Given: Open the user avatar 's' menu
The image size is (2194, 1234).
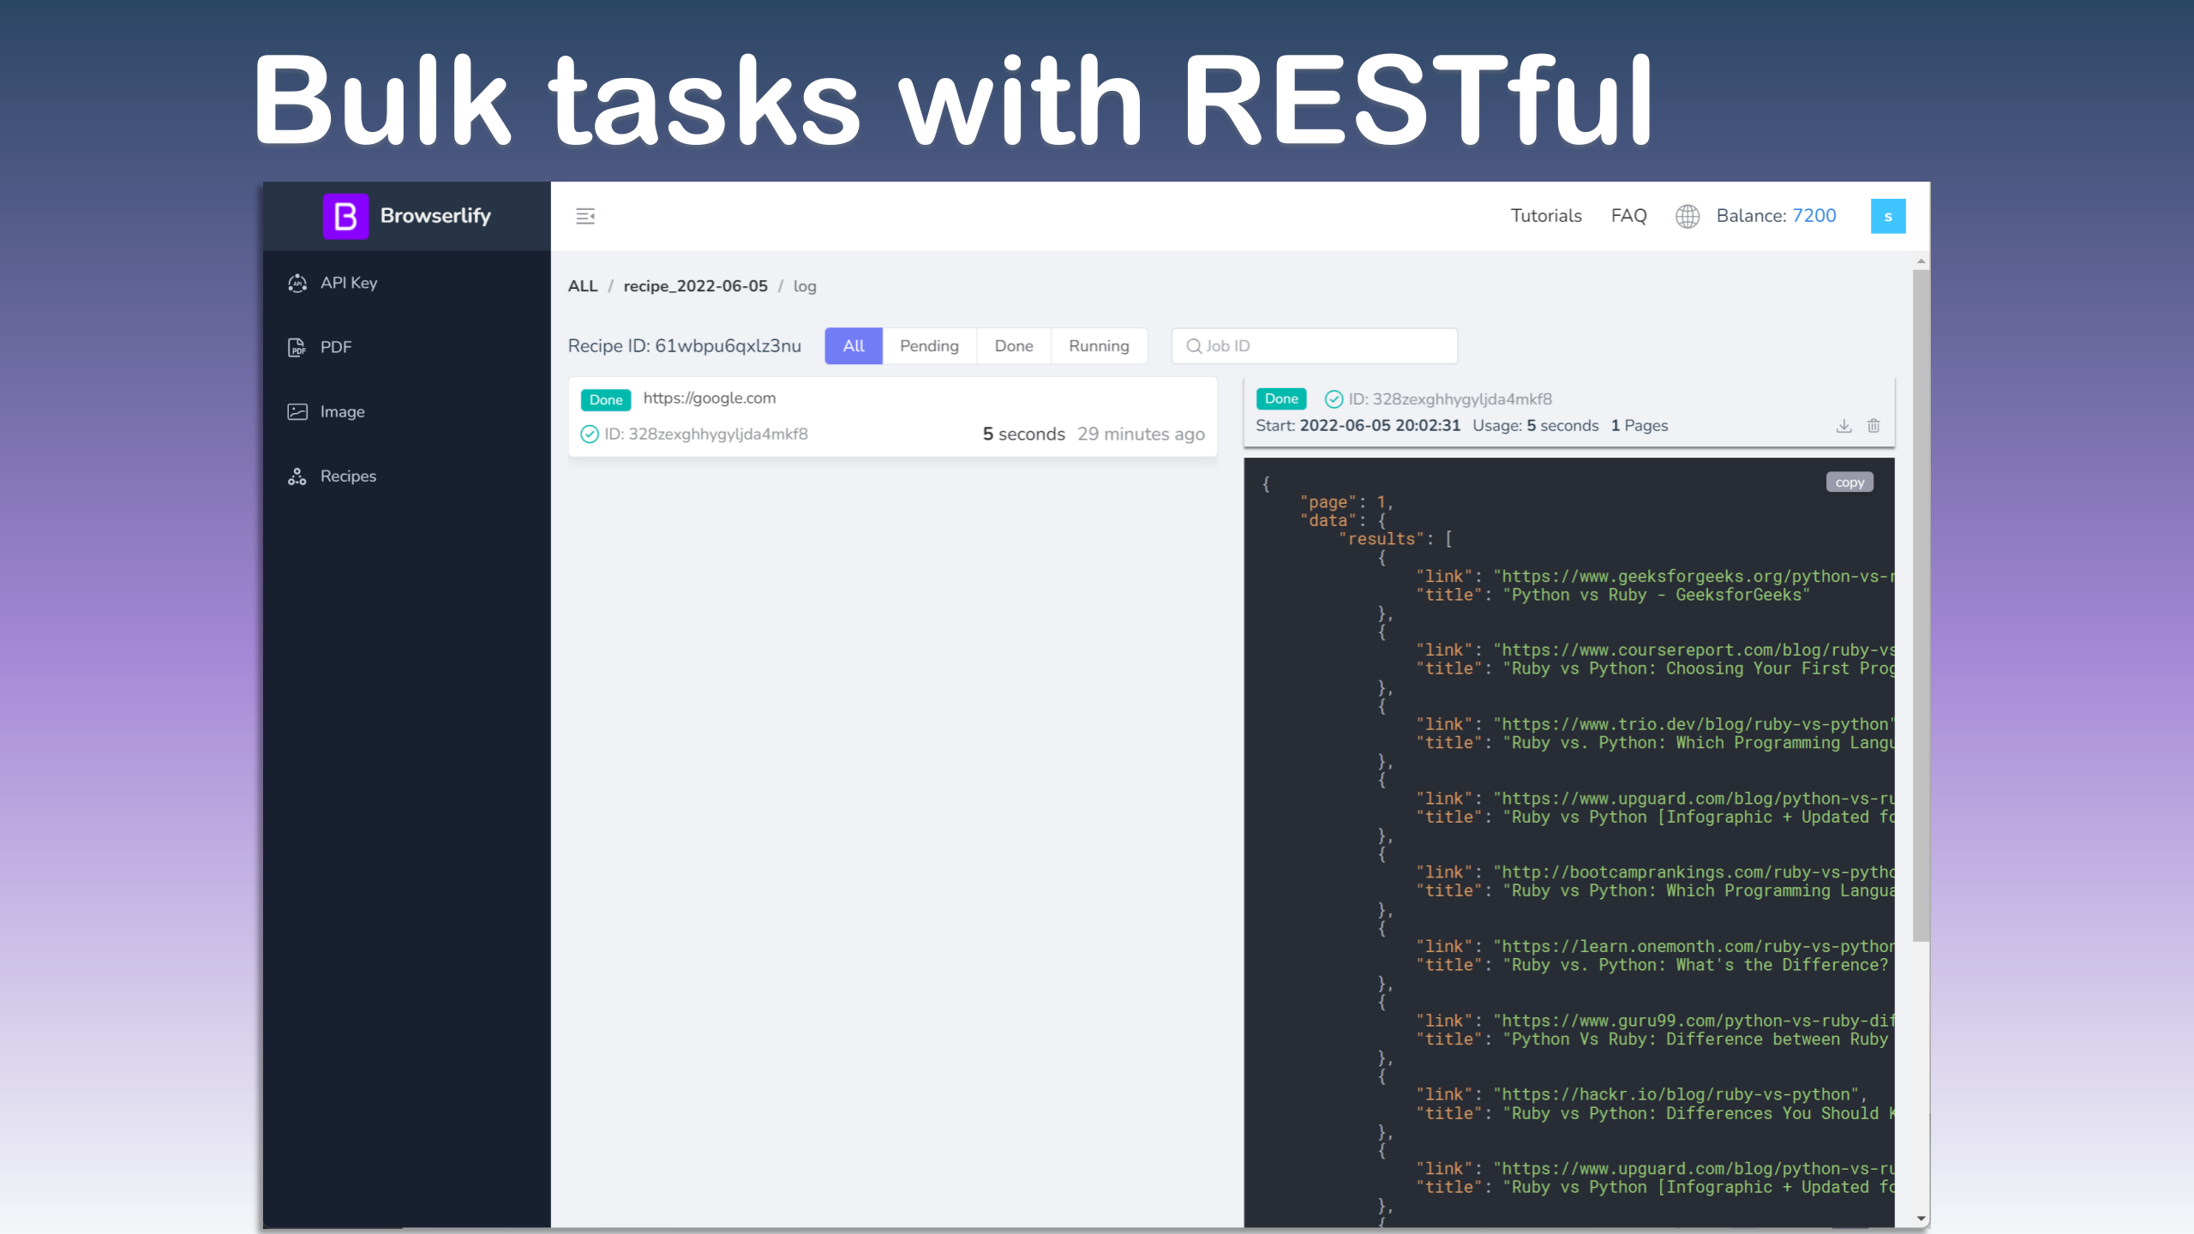Looking at the screenshot, I should (1888, 216).
